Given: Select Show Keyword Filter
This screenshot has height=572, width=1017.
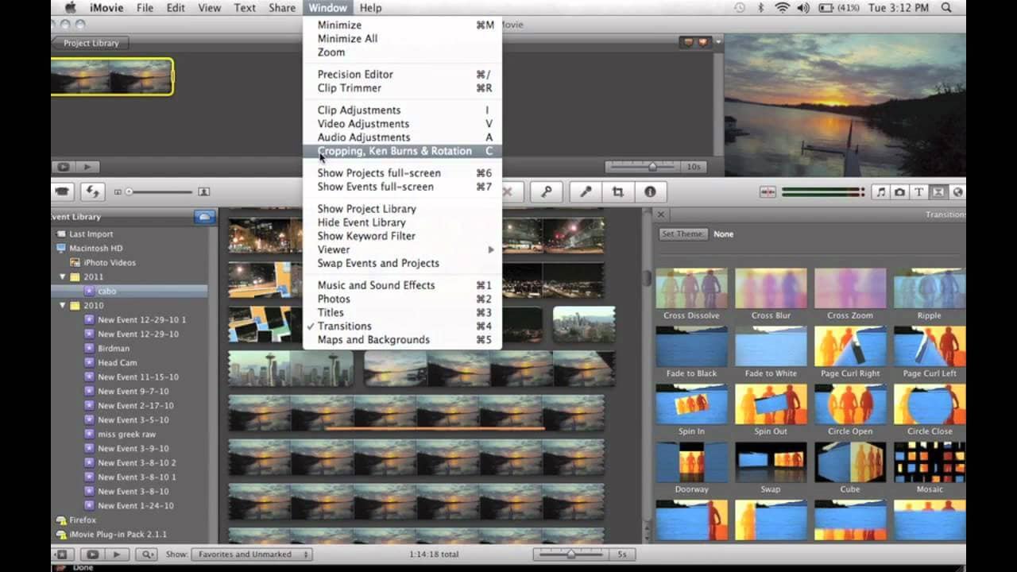Looking at the screenshot, I should click(402, 236).
